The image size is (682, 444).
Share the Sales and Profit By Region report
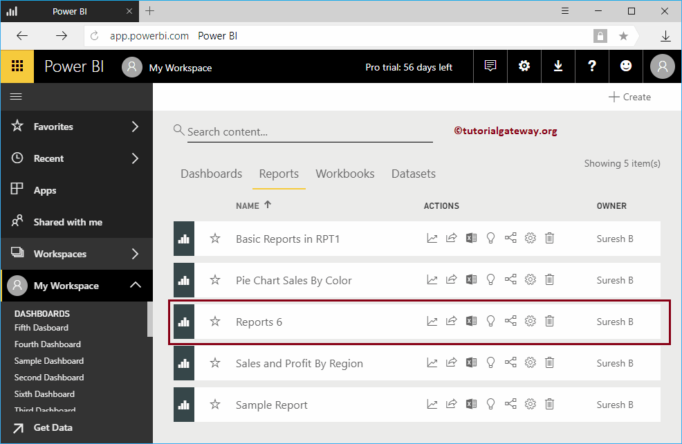pyautogui.click(x=452, y=362)
